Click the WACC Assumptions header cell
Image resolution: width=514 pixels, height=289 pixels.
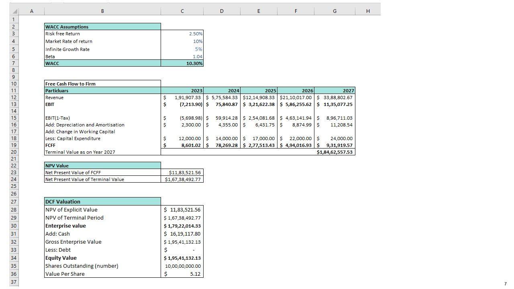102,27
